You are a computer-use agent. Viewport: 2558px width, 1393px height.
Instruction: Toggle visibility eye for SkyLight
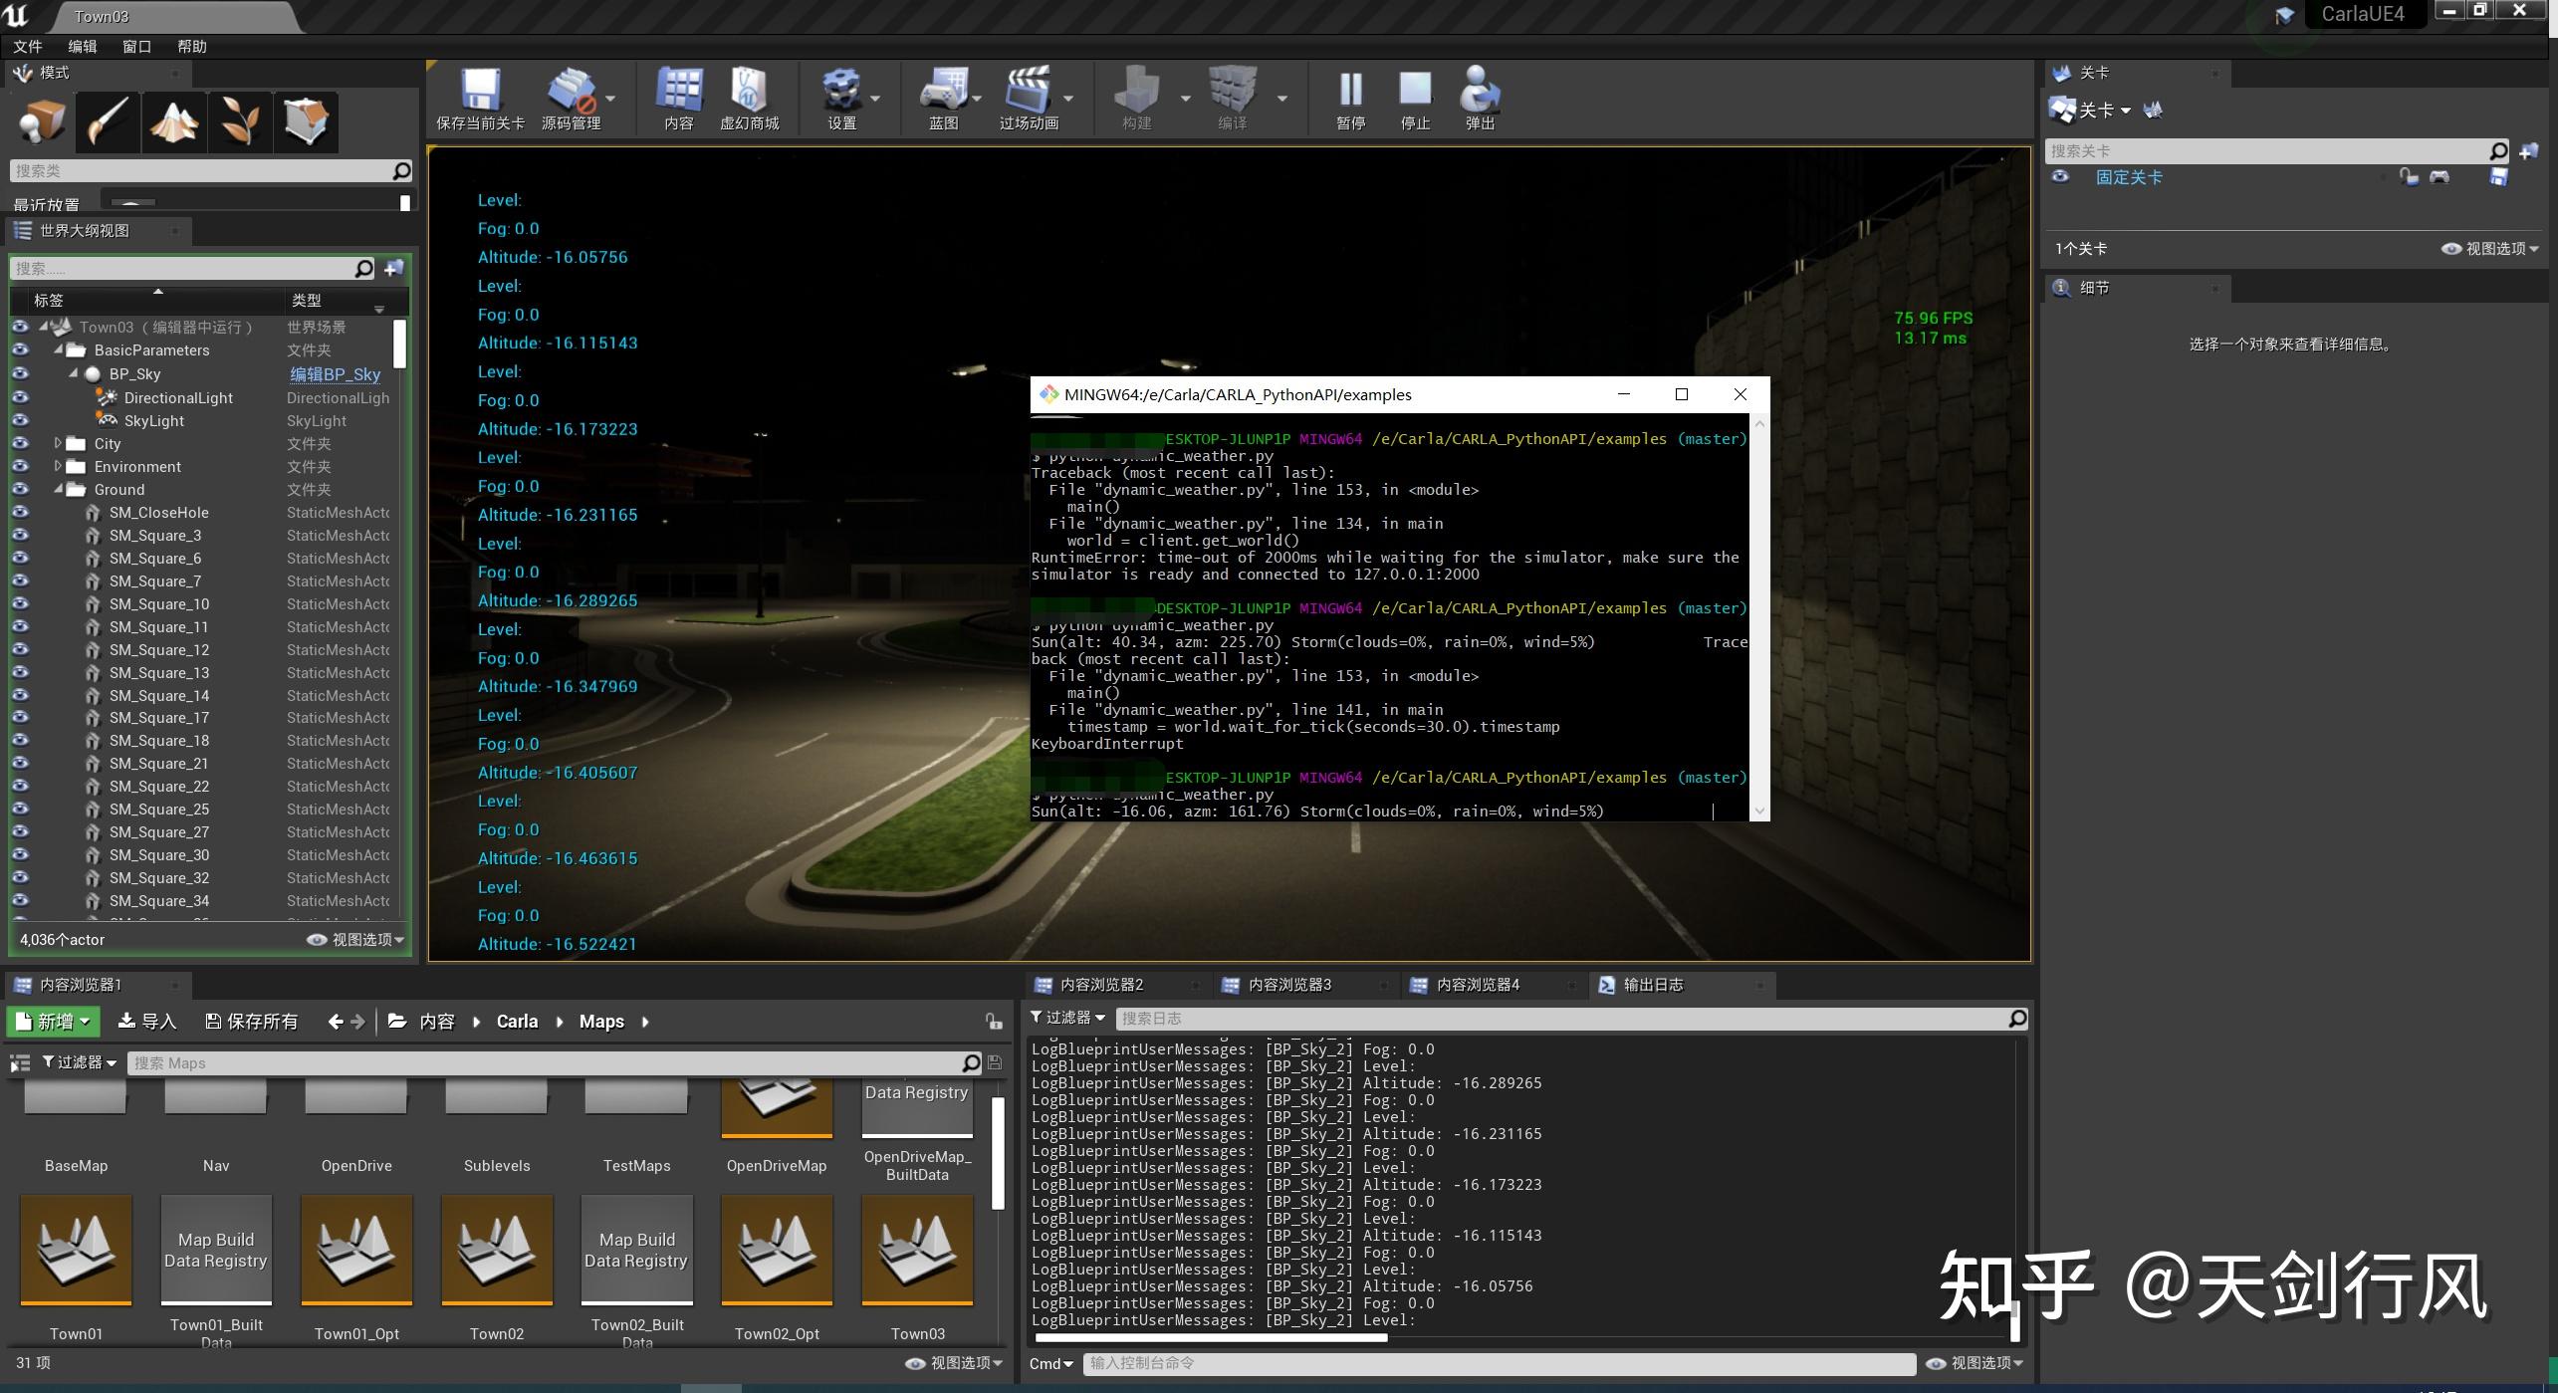click(20, 420)
